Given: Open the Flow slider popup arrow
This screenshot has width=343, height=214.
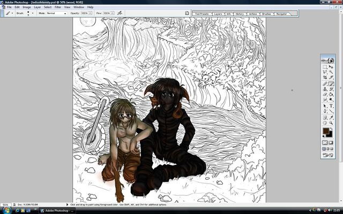Looking at the screenshot, I should click(x=112, y=13).
